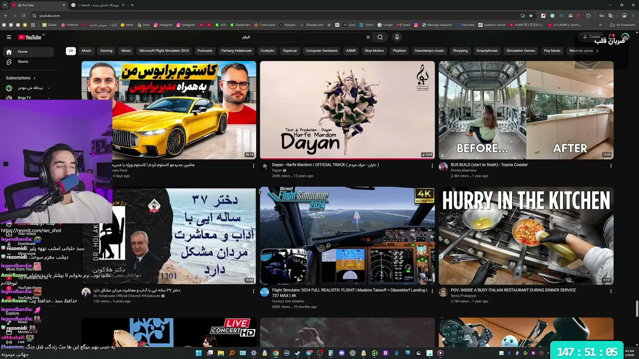The width and height of the screenshot is (639, 359).
Task: Select the Mixes chip
Action: coord(126,51)
